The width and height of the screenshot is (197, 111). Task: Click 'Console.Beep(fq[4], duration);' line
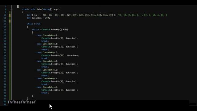pyautogui.click(x=59, y=81)
